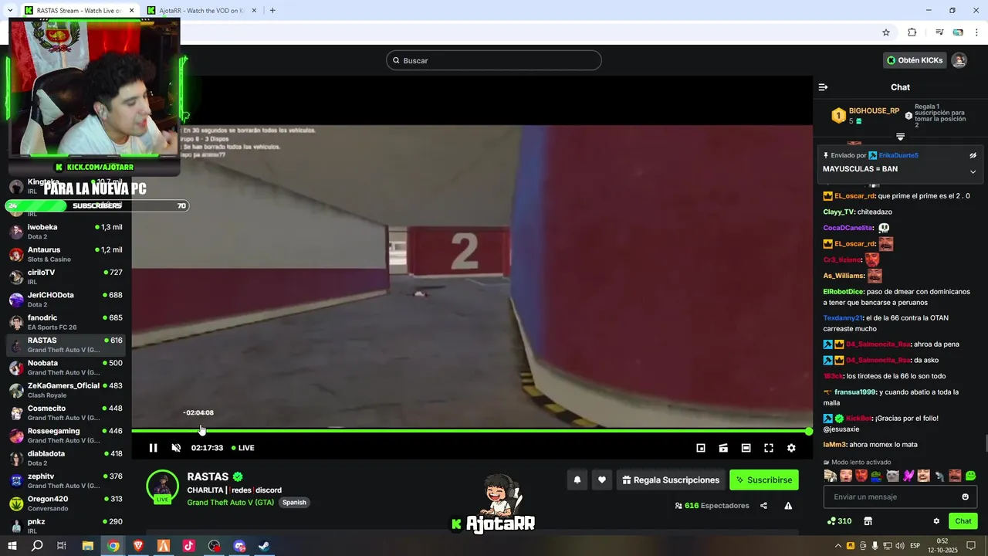988x556 pixels.
Task: Open the KICKs shop icon below chat
Action: [868, 521]
